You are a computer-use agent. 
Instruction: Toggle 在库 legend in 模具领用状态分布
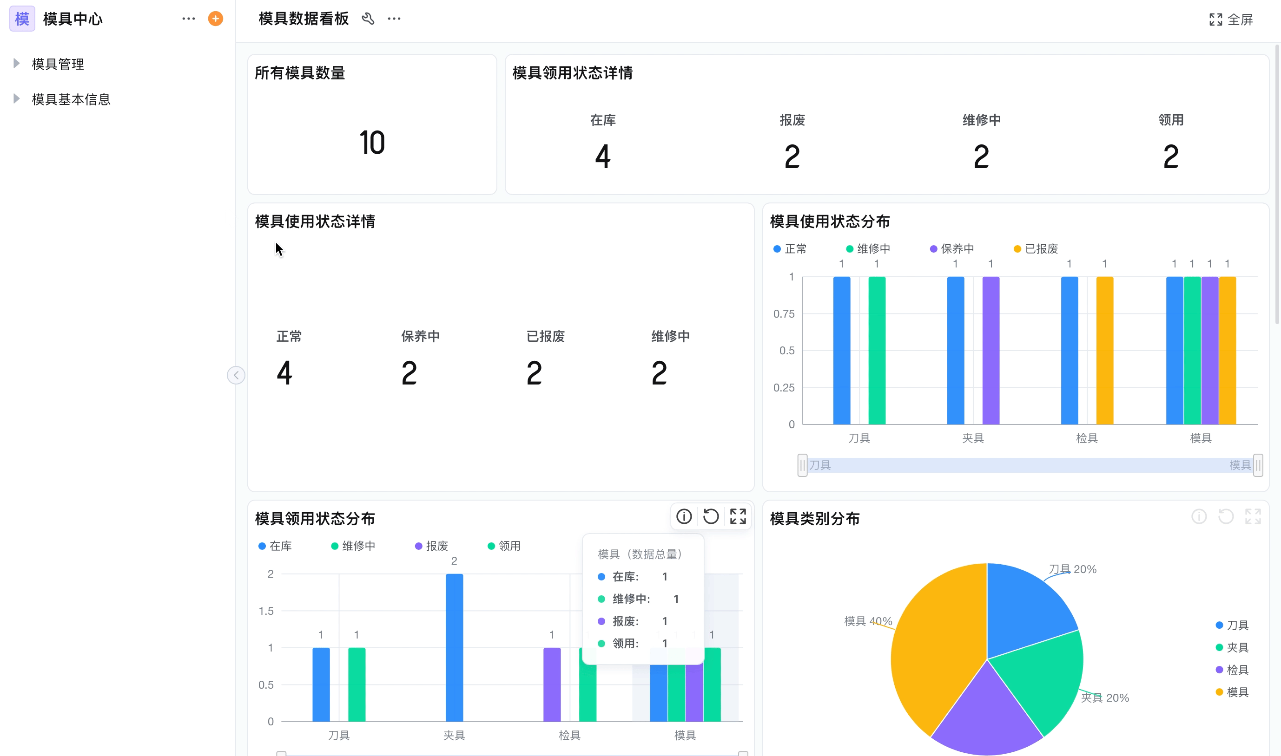coord(275,546)
